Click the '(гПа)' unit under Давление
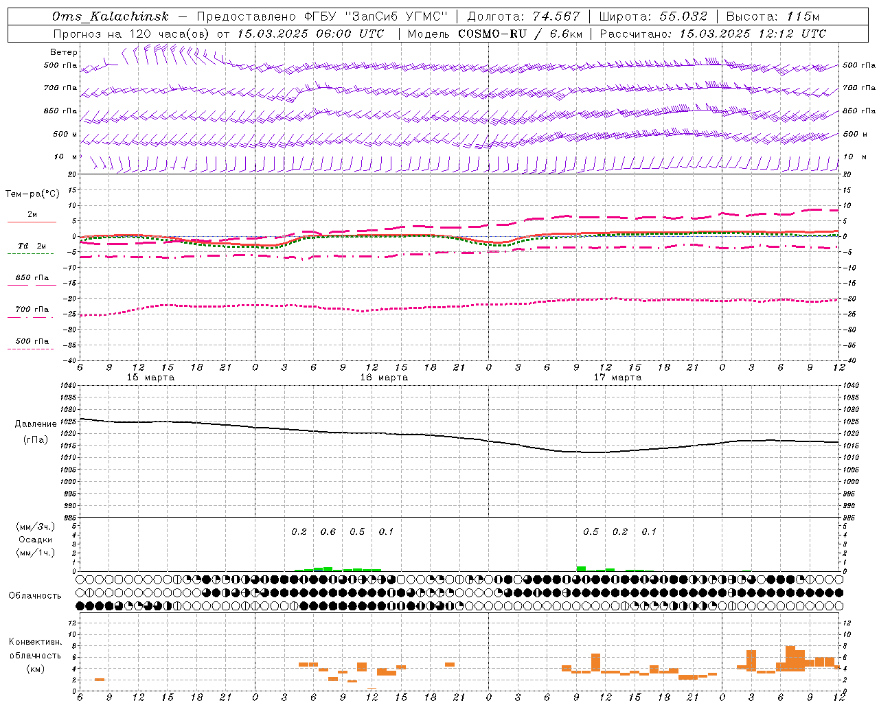 tap(36, 440)
